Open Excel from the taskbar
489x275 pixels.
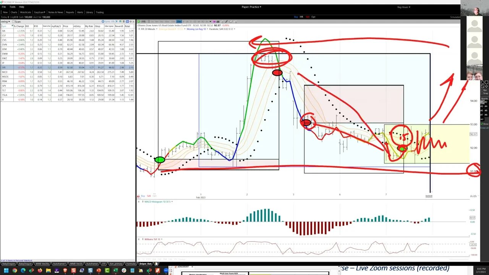(x=115, y=270)
